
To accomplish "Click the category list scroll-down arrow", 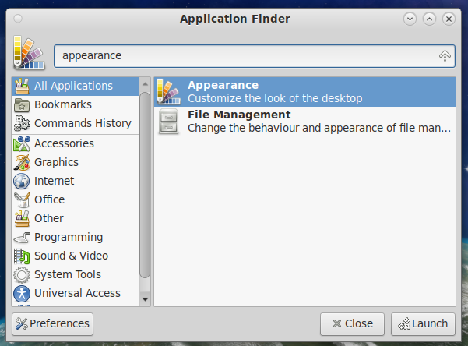I will click(145, 298).
